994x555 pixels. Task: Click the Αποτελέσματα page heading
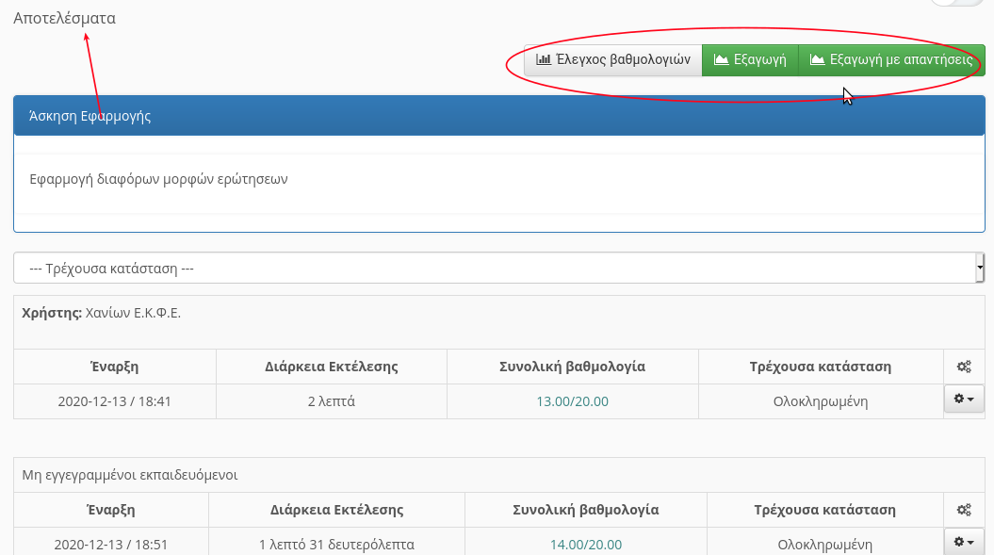pyautogui.click(x=65, y=18)
